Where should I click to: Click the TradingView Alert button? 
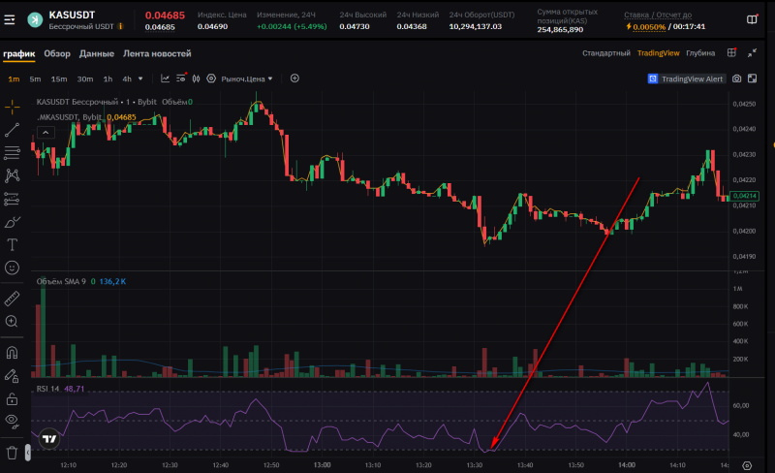(687, 79)
